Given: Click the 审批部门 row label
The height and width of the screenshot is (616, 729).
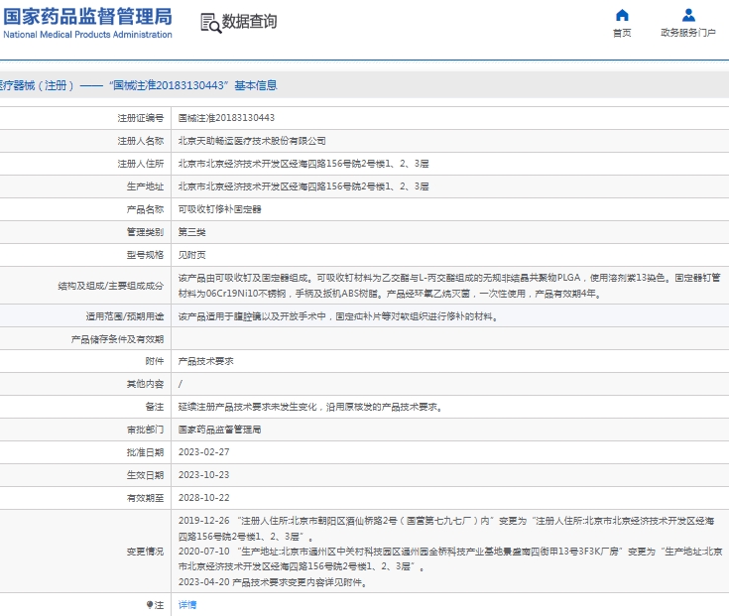Looking at the screenshot, I should pyautogui.click(x=145, y=430).
